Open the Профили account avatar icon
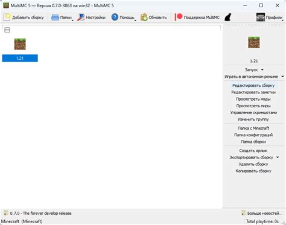 [x=261, y=17]
